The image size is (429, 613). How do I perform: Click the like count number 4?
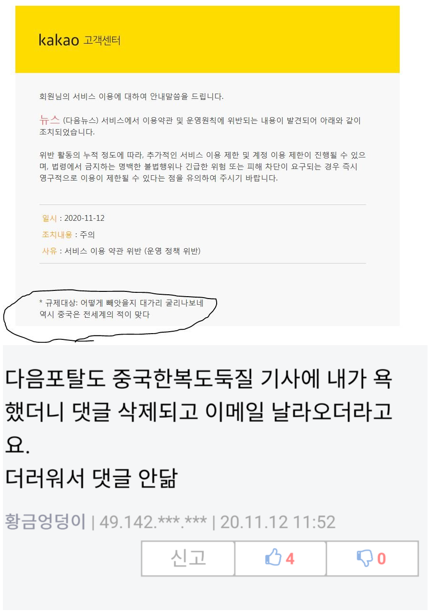pyautogui.click(x=290, y=559)
